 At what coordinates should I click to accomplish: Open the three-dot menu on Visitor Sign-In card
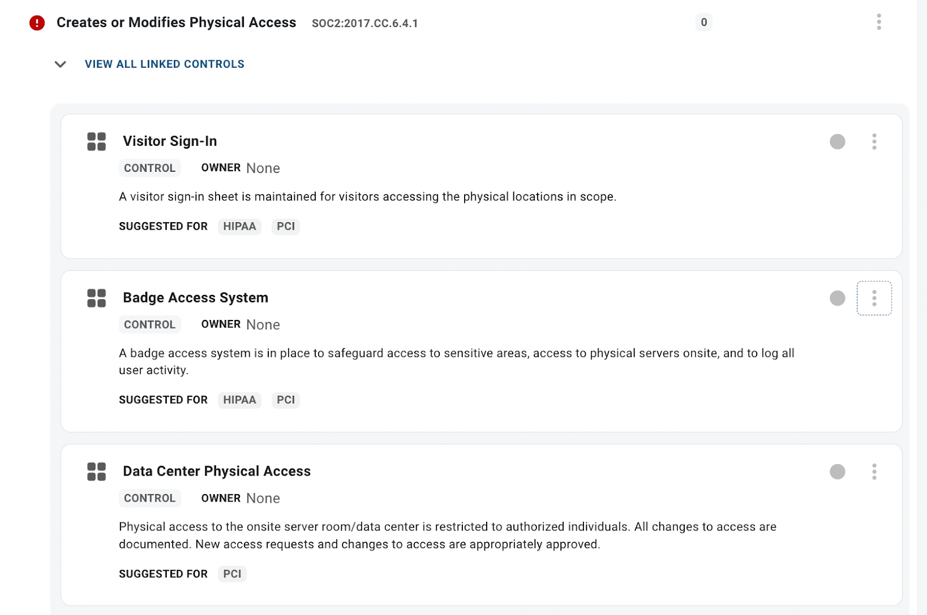point(874,142)
